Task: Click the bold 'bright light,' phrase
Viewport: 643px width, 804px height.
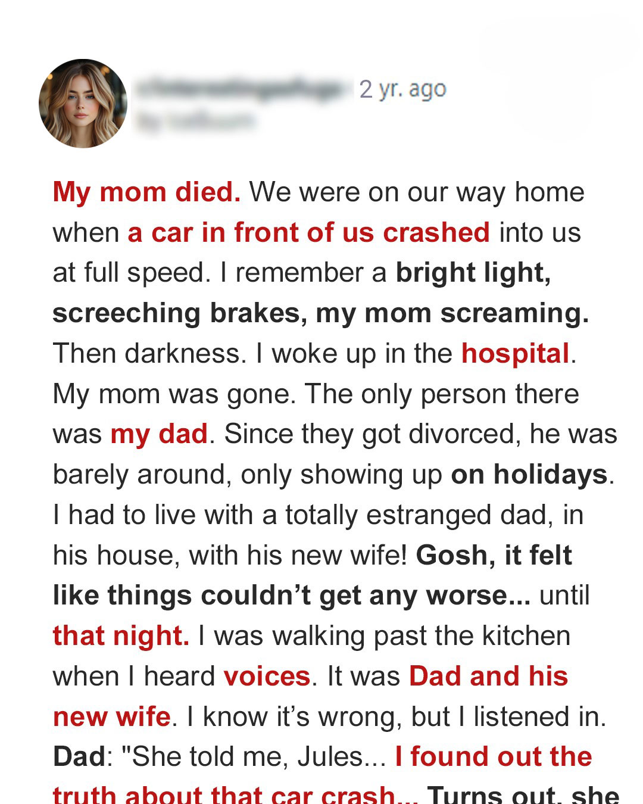Action: coord(473,273)
